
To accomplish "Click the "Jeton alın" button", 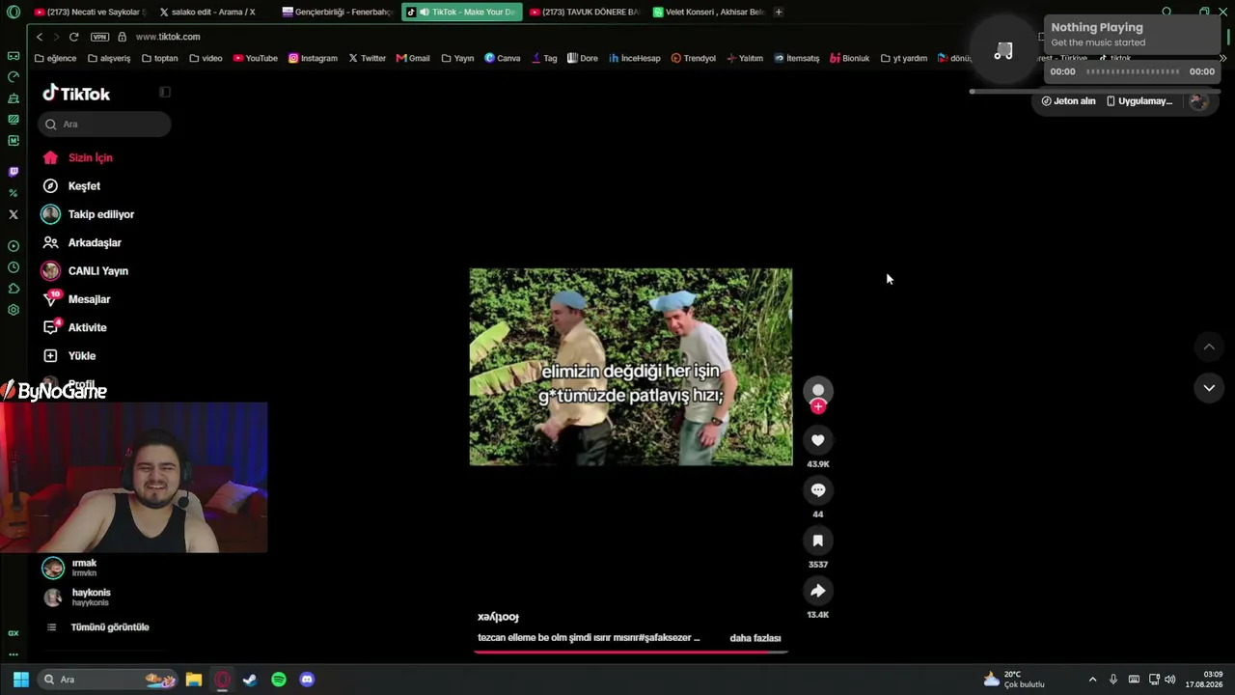I will pyautogui.click(x=1068, y=100).
